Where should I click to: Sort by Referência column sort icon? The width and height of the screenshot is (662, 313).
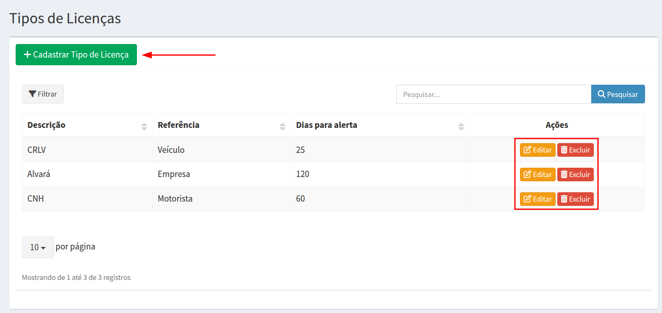click(283, 126)
